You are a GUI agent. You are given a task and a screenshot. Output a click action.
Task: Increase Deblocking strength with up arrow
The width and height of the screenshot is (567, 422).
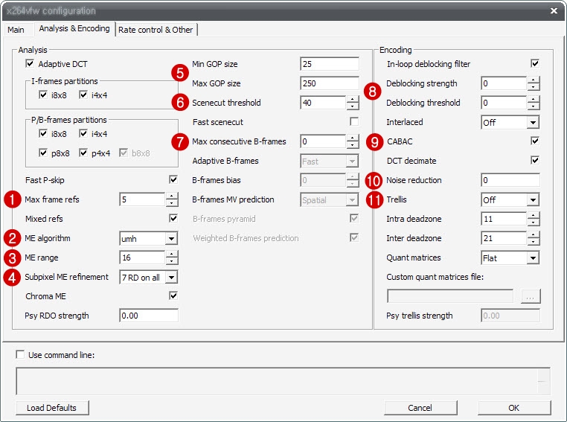[534, 80]
